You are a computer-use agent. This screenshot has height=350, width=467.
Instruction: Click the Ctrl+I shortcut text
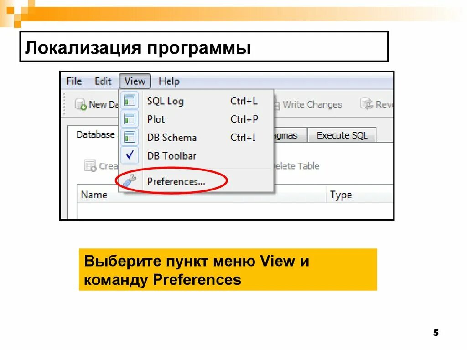pos(243,138)
